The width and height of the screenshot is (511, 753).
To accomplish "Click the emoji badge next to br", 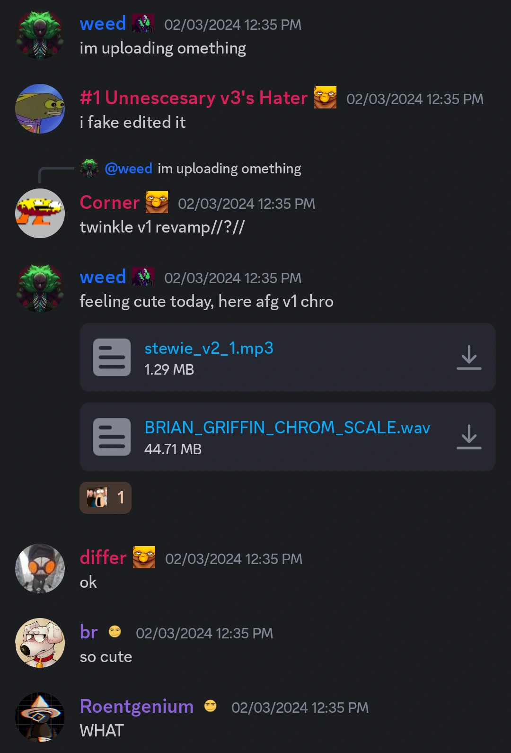I will (115, 631).
